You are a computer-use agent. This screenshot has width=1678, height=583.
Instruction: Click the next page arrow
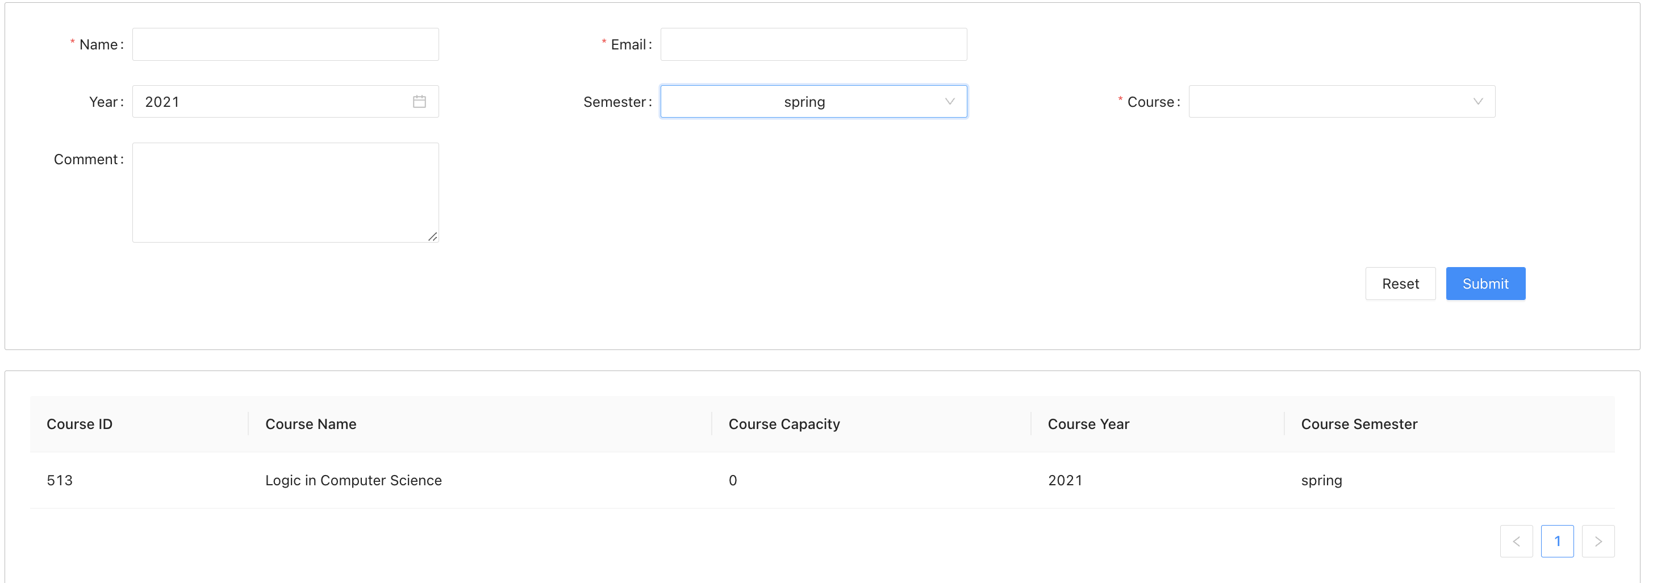[x=1598, y=540]
